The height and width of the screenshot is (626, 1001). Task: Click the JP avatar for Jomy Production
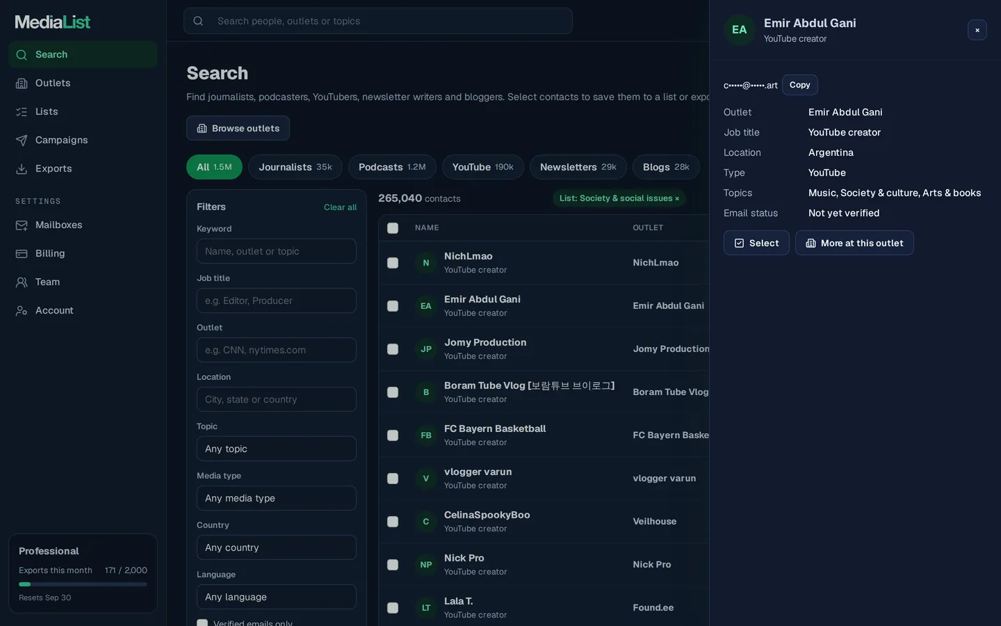click(x=426, y=349)
